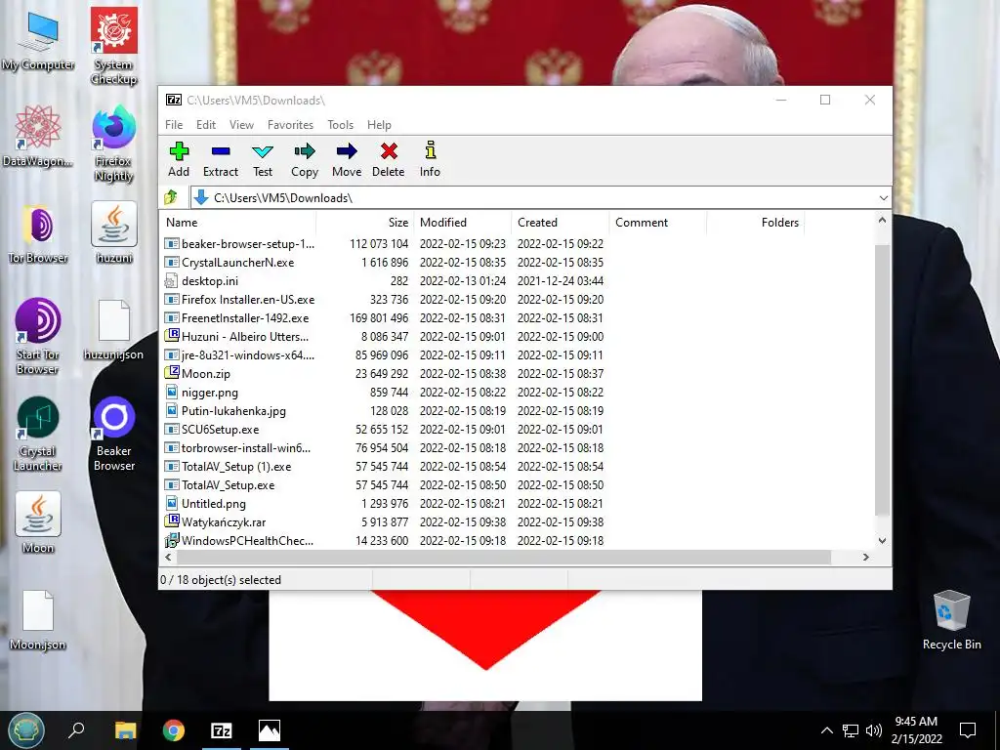1000x750 pixels.
Task: Open File Explorer from the taskbar
Action: [x=126, y=730]
